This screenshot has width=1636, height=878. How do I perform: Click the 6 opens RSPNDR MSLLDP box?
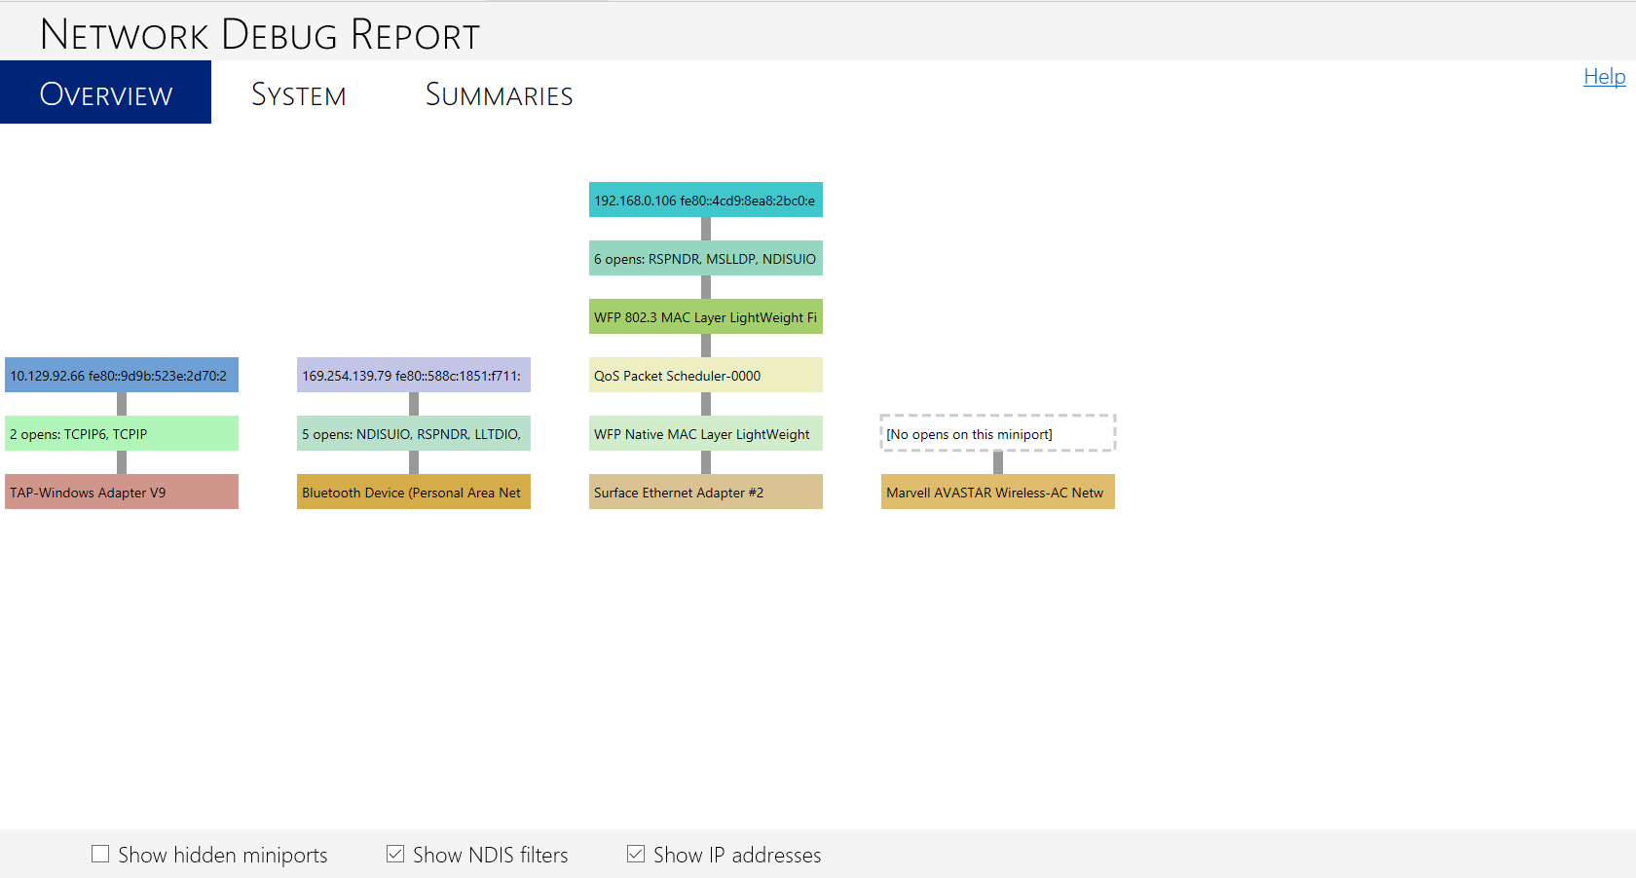pos(705,258)
